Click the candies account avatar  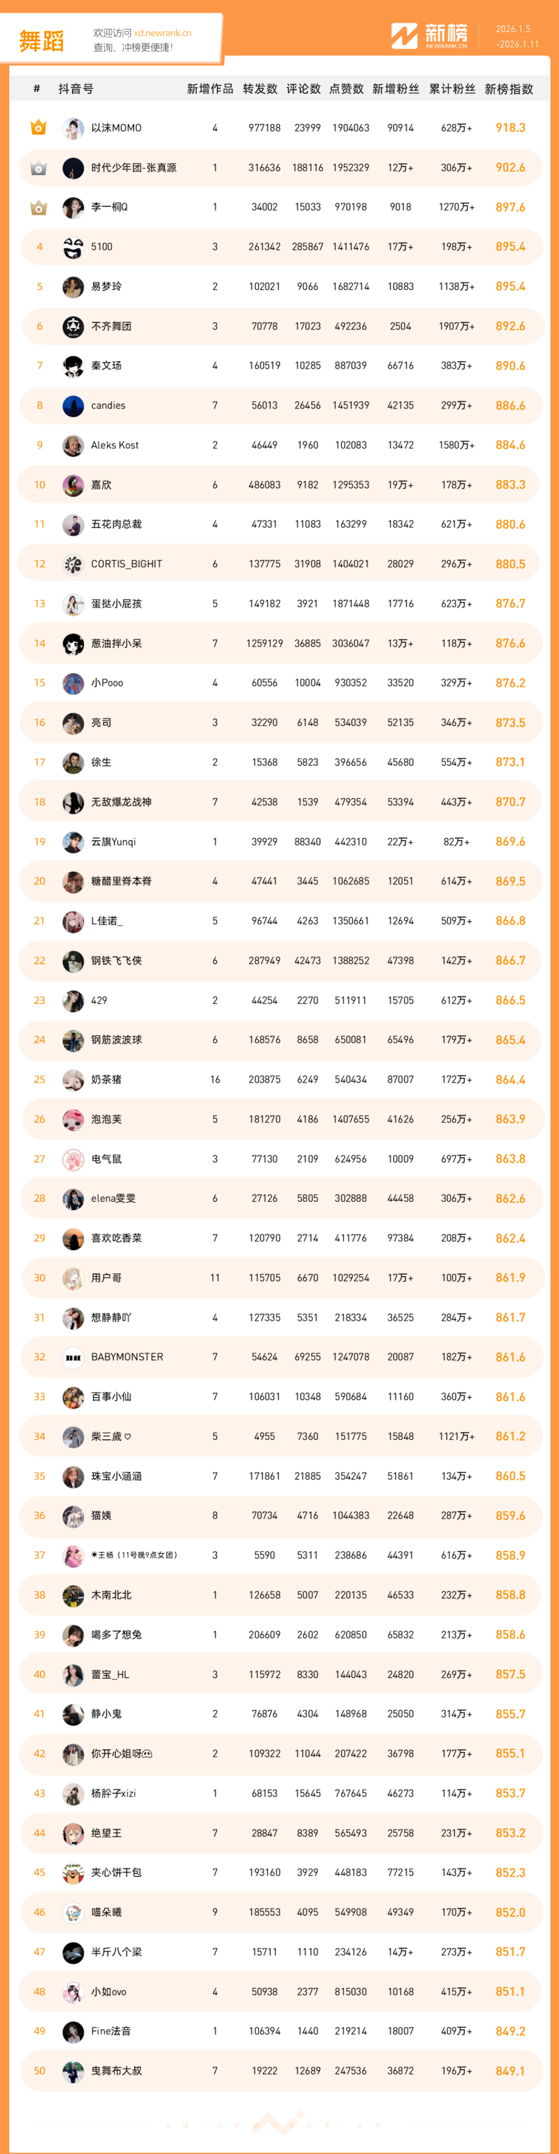coord(73,406)
